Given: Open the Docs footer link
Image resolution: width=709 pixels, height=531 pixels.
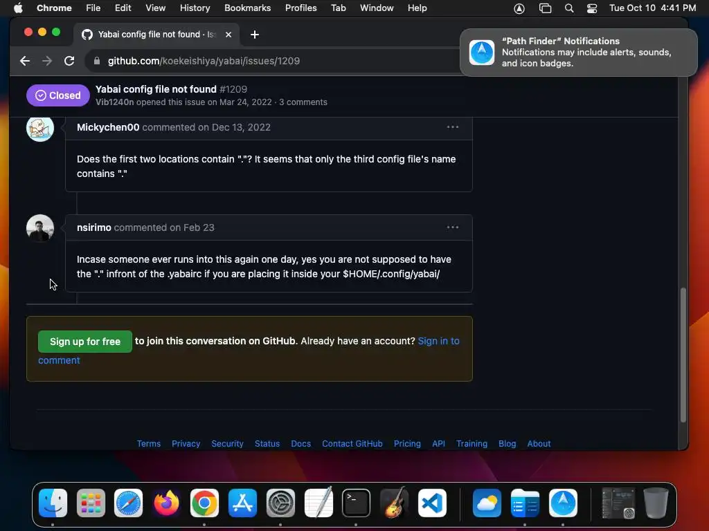Looking at the screenshot, I should pos(300,443).
